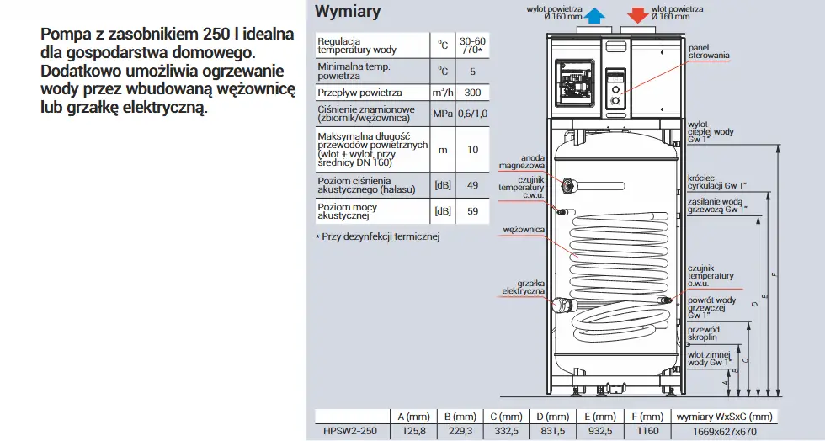Click the "powrót wody grzewczej Gw 1"" label
825x441 pixels.
(712, 307)
